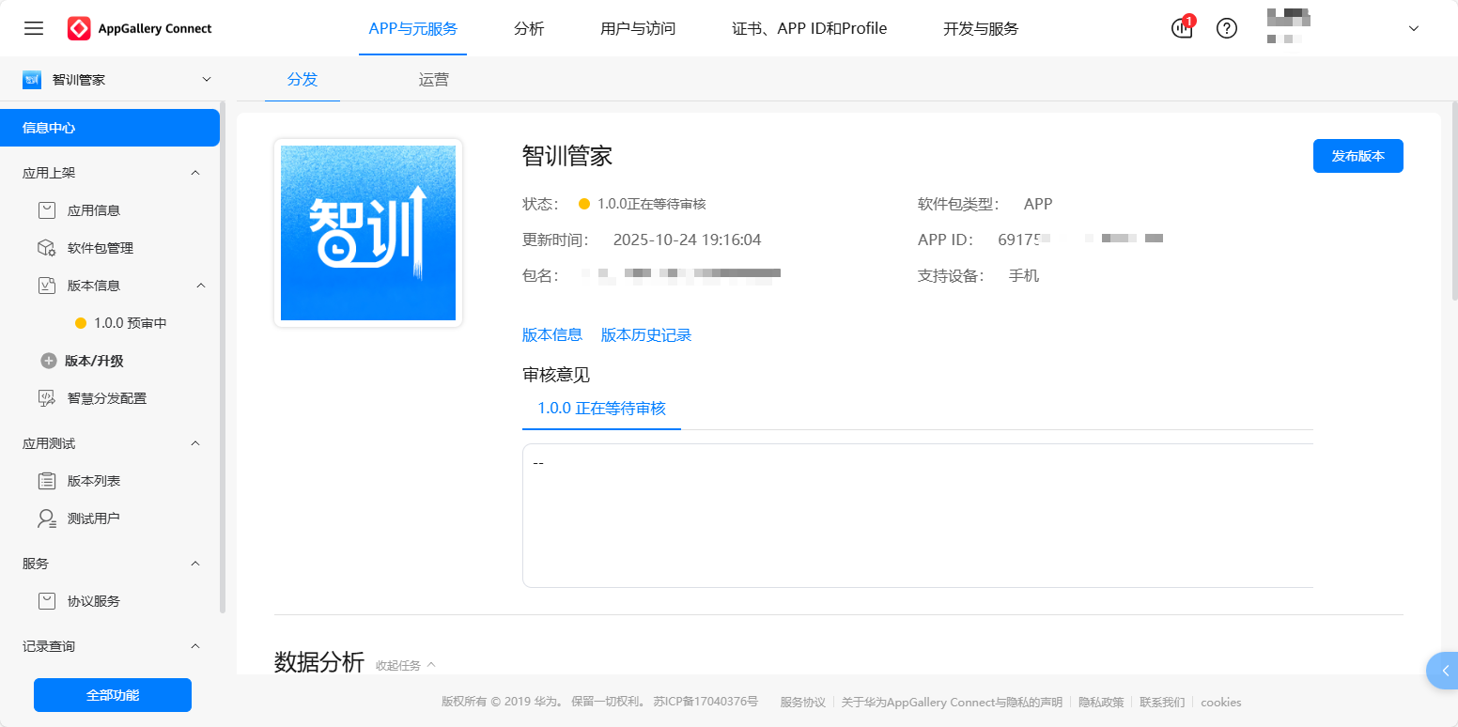Screen dimensions: 1458x727
Task: Expand the side panel arrow at bottom right
Action: tap(1444, 671)
